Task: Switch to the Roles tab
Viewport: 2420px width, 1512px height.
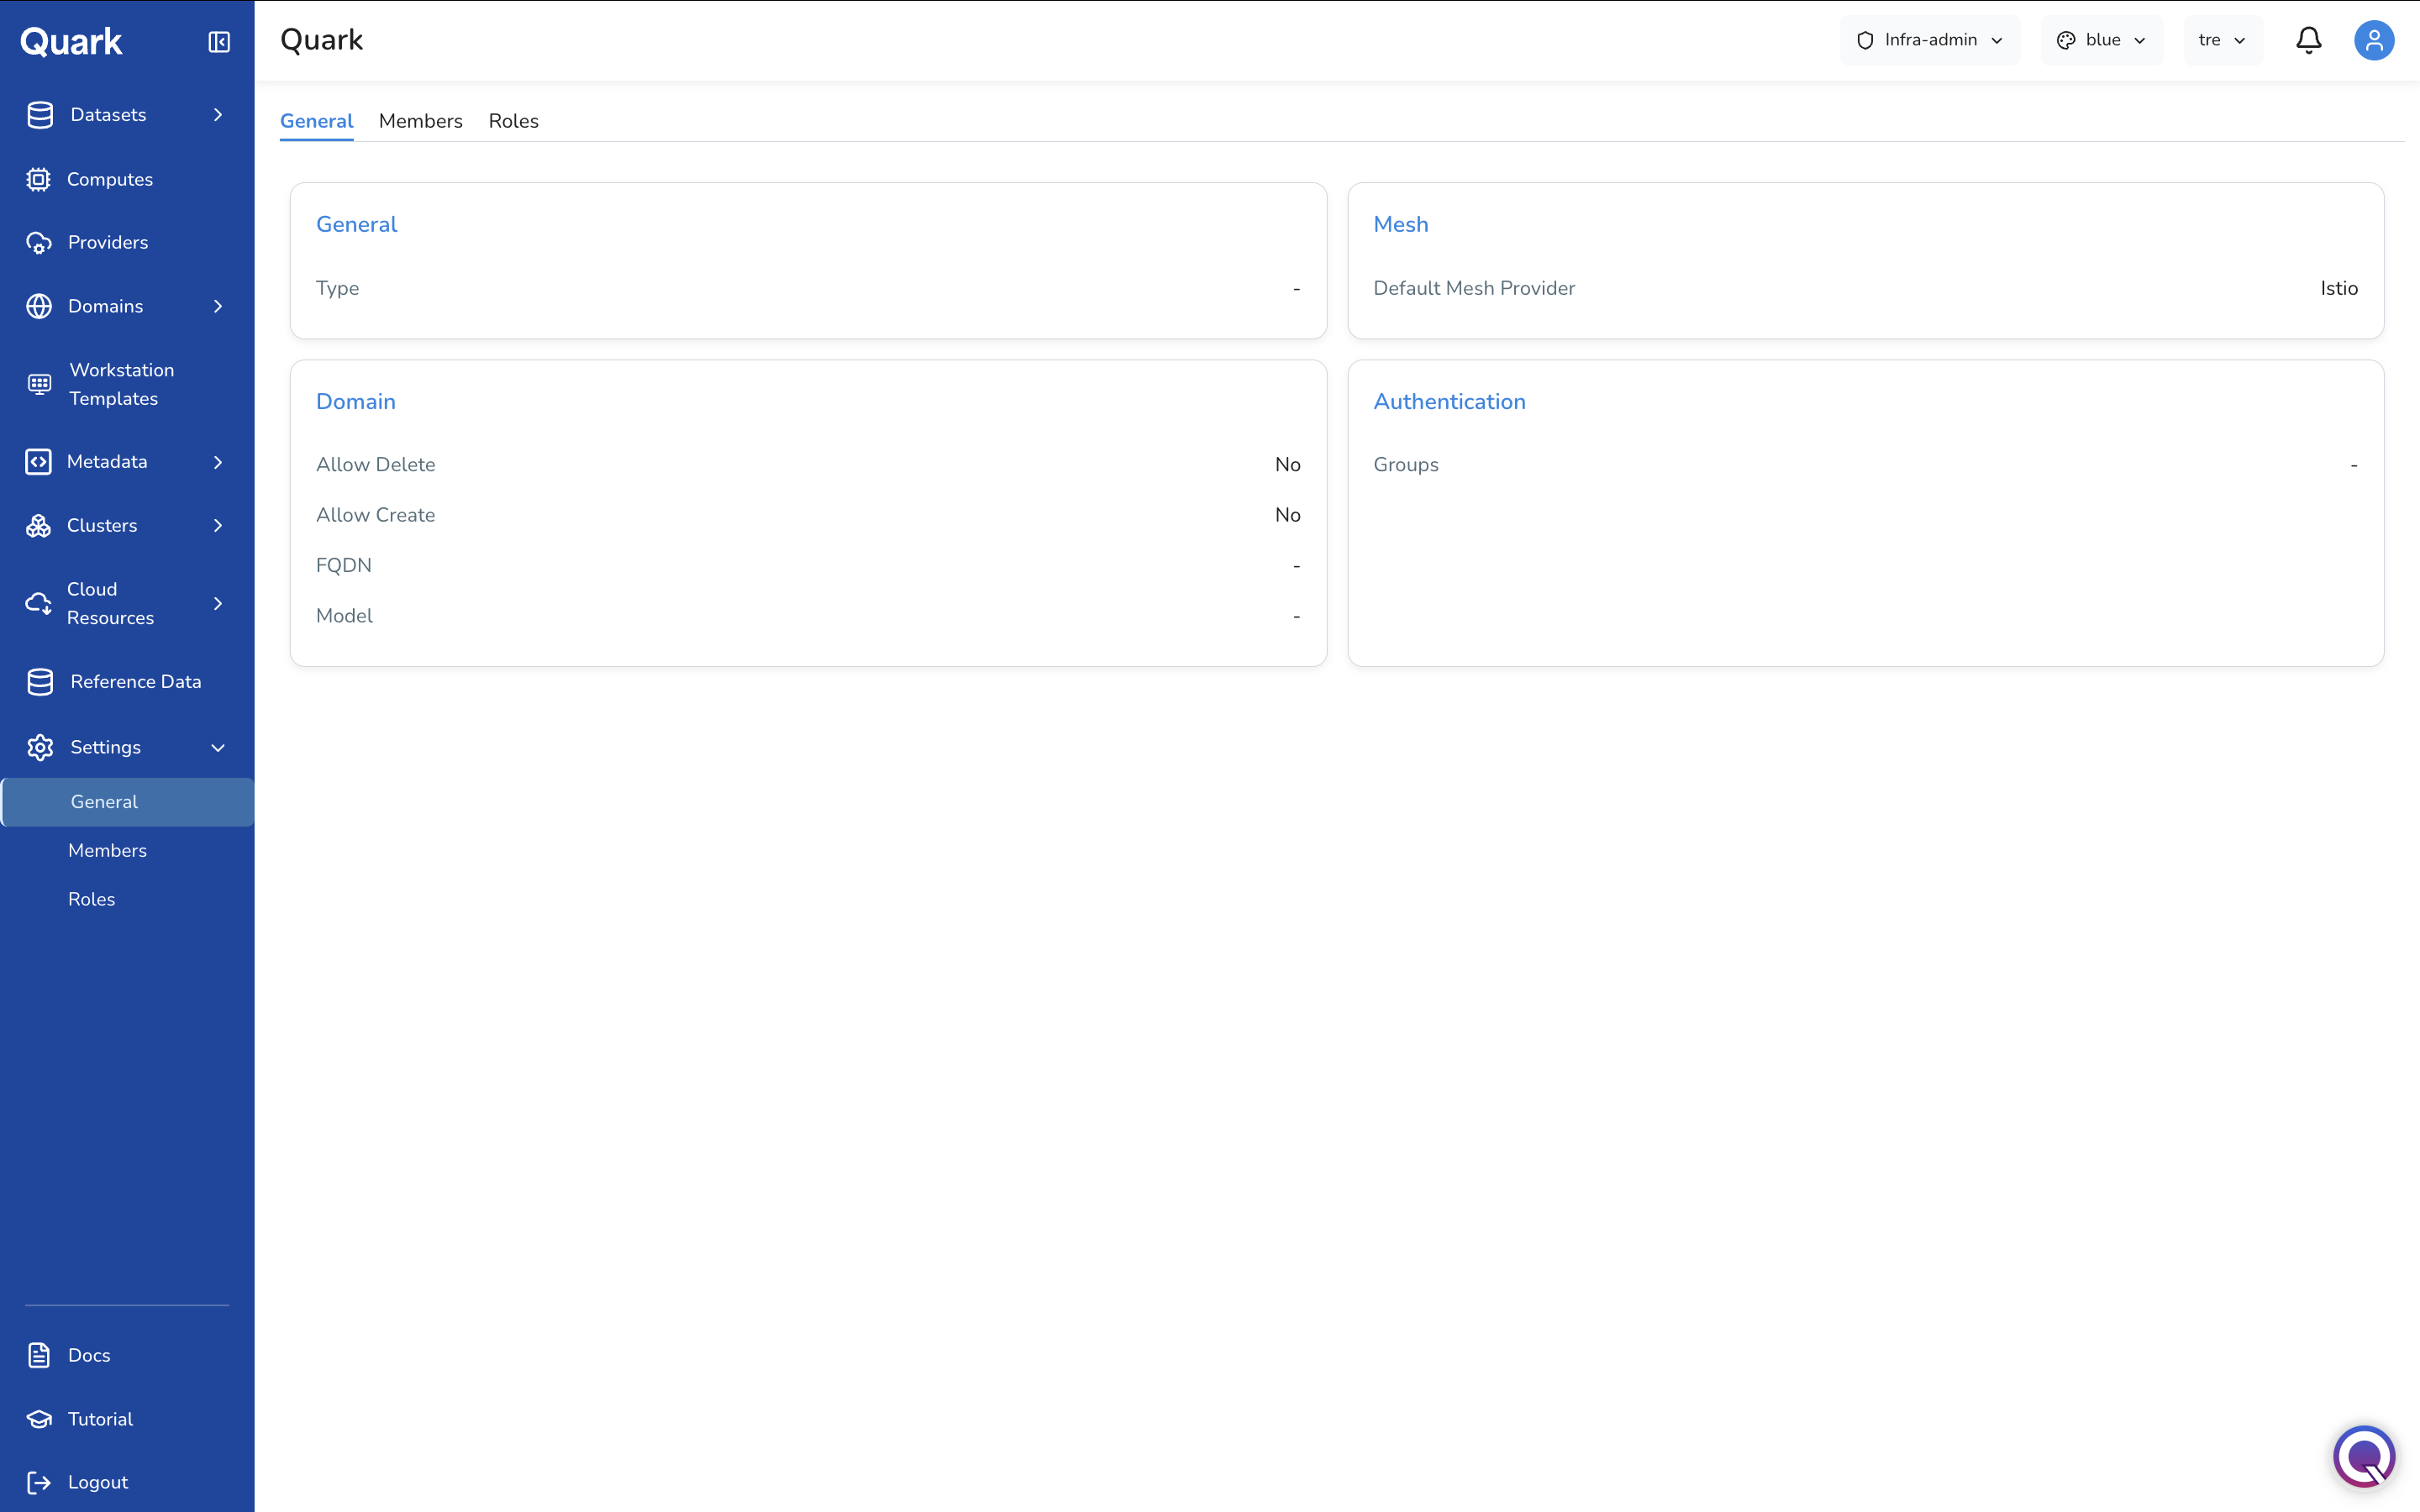Action: pyautogui.click(x=513, y=121)
